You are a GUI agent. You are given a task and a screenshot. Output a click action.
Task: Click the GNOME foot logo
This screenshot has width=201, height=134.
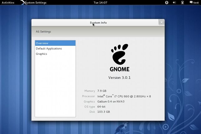coord(119,54)
